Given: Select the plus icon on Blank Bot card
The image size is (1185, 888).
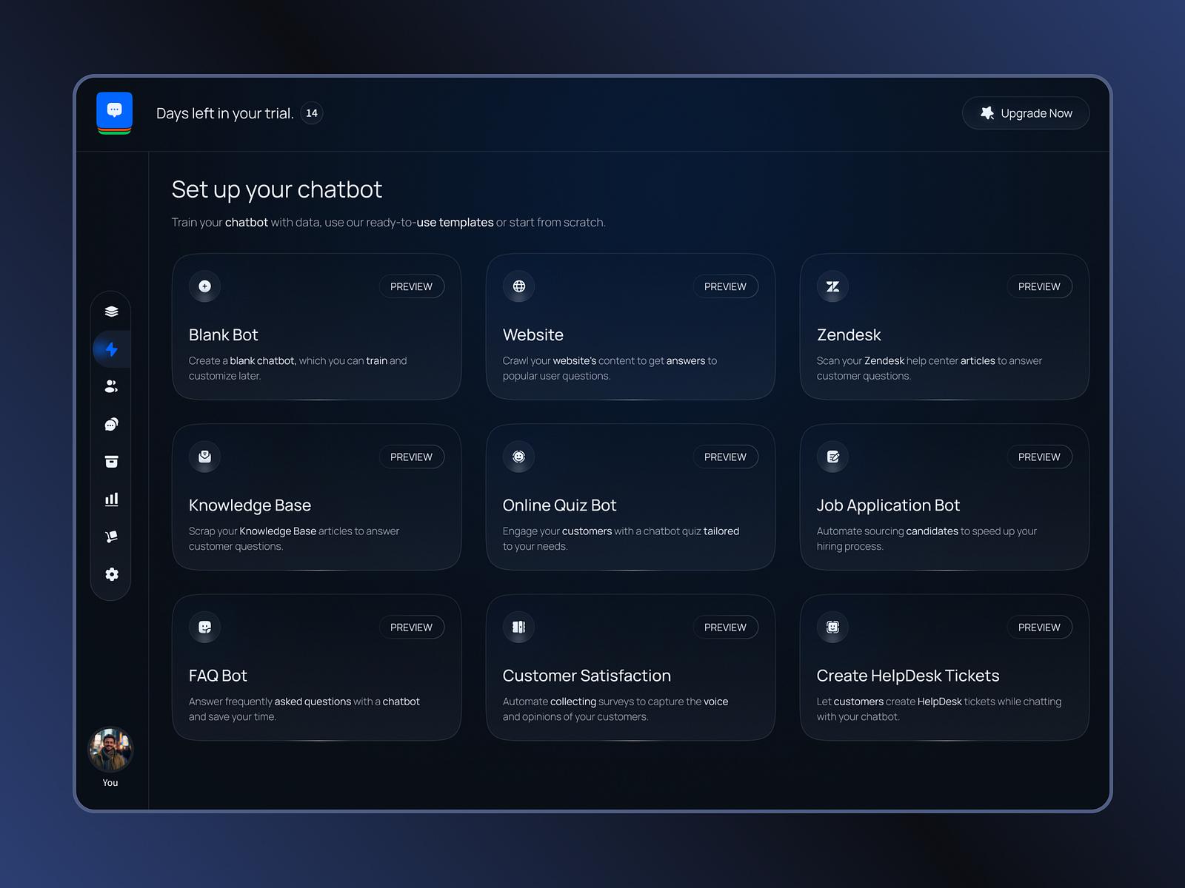Looking at the screenshot, I should 204,286.
